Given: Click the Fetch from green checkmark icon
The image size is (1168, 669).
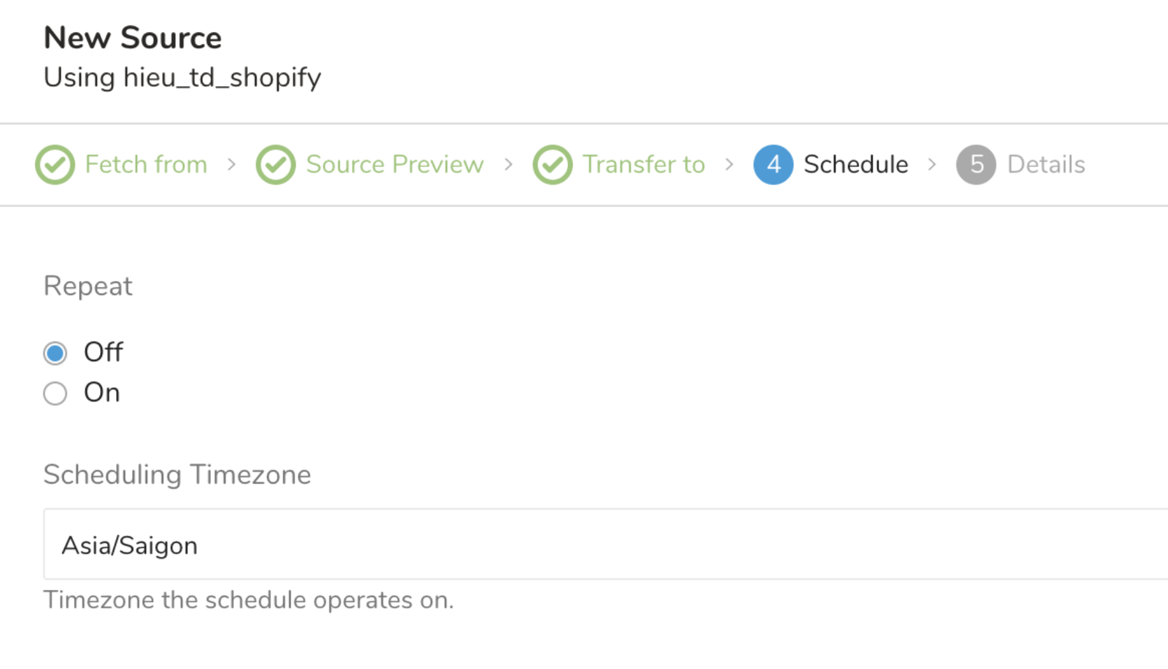Looking at the screenshot, I should click(x=55, y=165).
